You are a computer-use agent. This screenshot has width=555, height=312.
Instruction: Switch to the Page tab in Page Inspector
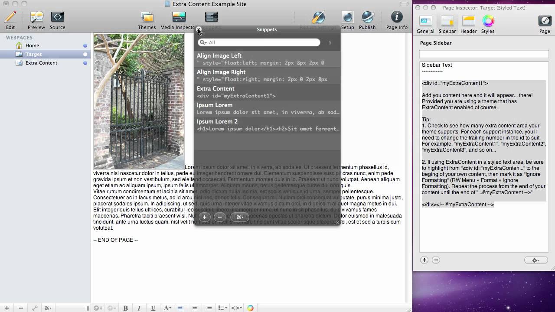pyautogui.click(x=545, y=24)
